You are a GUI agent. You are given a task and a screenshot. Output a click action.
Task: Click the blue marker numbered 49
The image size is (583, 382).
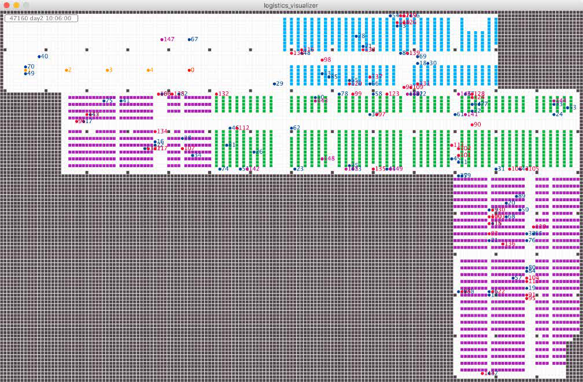(x=25, y=73)
